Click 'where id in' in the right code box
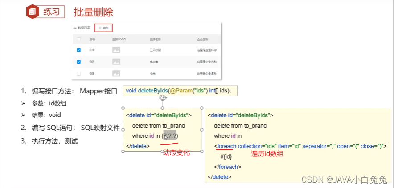 [228, 136]
